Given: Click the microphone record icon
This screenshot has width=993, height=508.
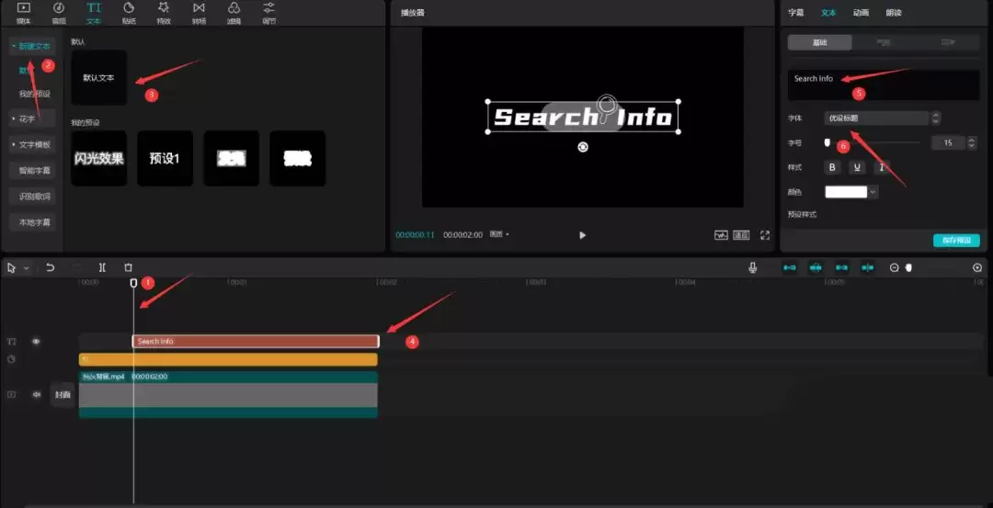Looking at the screenshot, I should point(753,267).
